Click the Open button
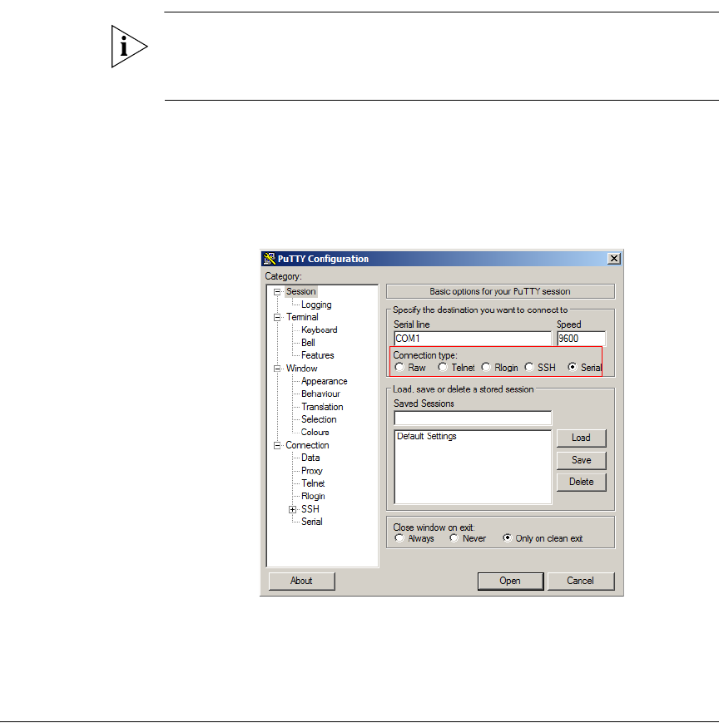719x723 pixels. click(510, 581)
